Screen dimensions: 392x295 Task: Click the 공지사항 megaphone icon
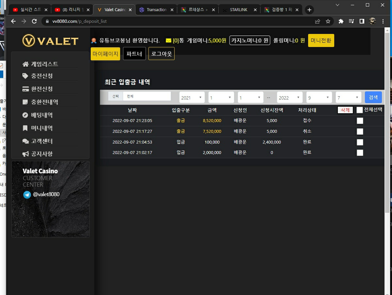tap(25, 154)
